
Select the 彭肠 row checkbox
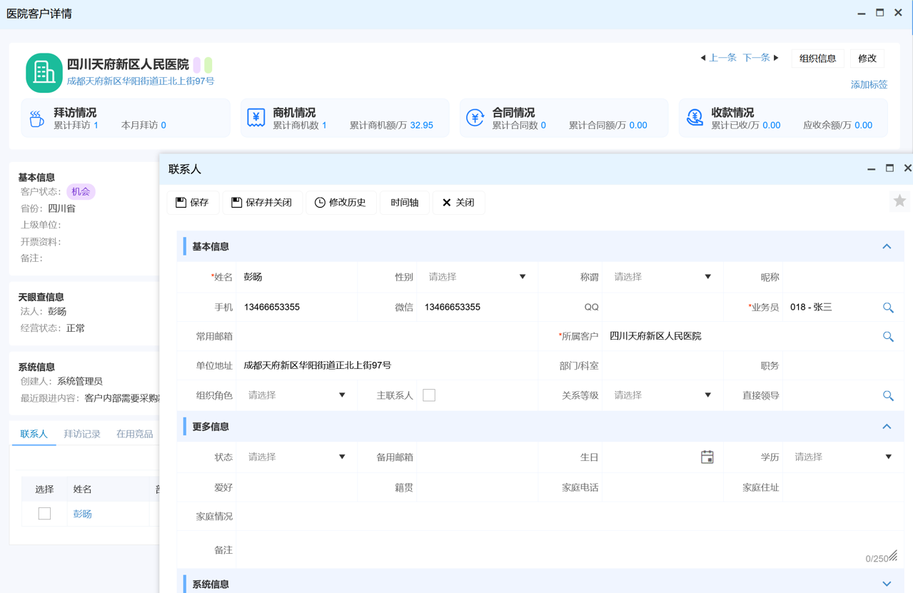[x=44, y=514]
